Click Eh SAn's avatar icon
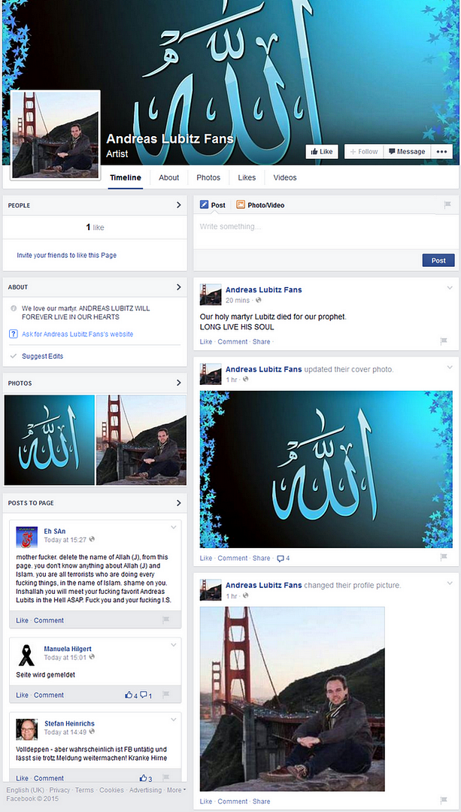461x812 pixels. point(27,537)
